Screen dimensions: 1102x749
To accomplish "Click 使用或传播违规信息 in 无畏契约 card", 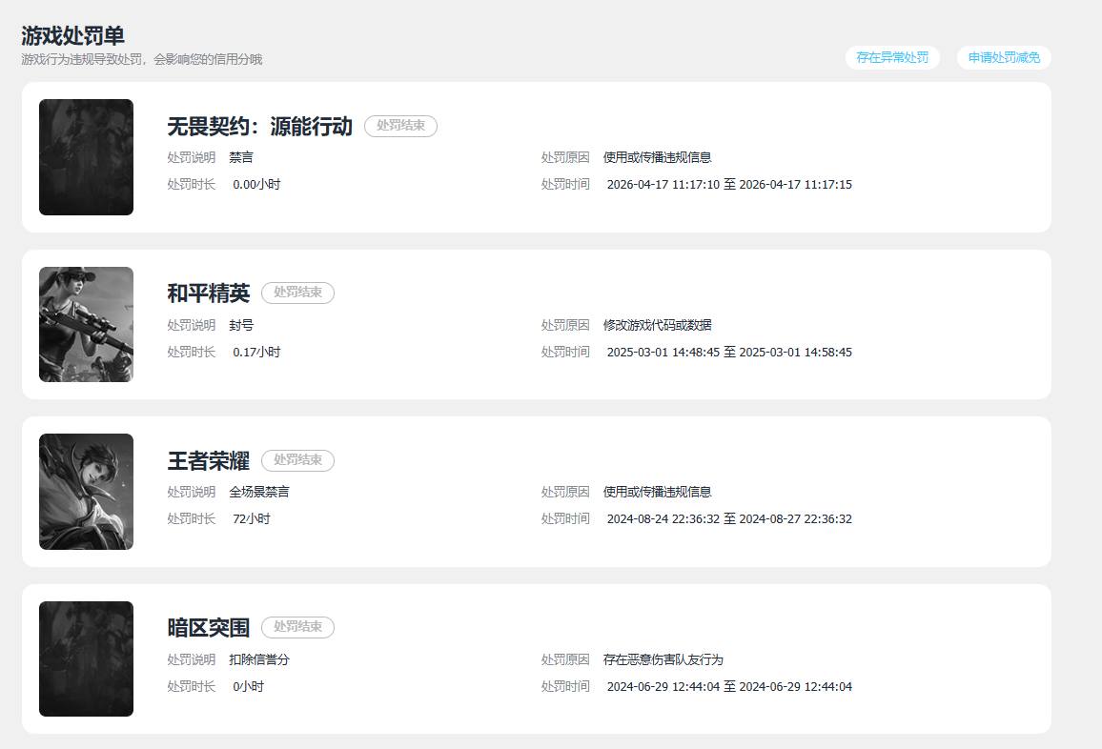I will click(657, 157).
